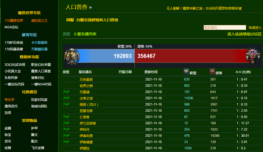Open 通用货币 sidebar link
263x152 pixels.
[x=11, y=106]
